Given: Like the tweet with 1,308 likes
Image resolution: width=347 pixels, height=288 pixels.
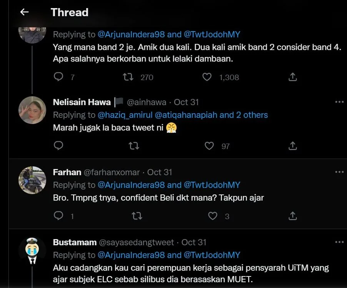Looking at the screenshot, I should (x=207, y=77).
